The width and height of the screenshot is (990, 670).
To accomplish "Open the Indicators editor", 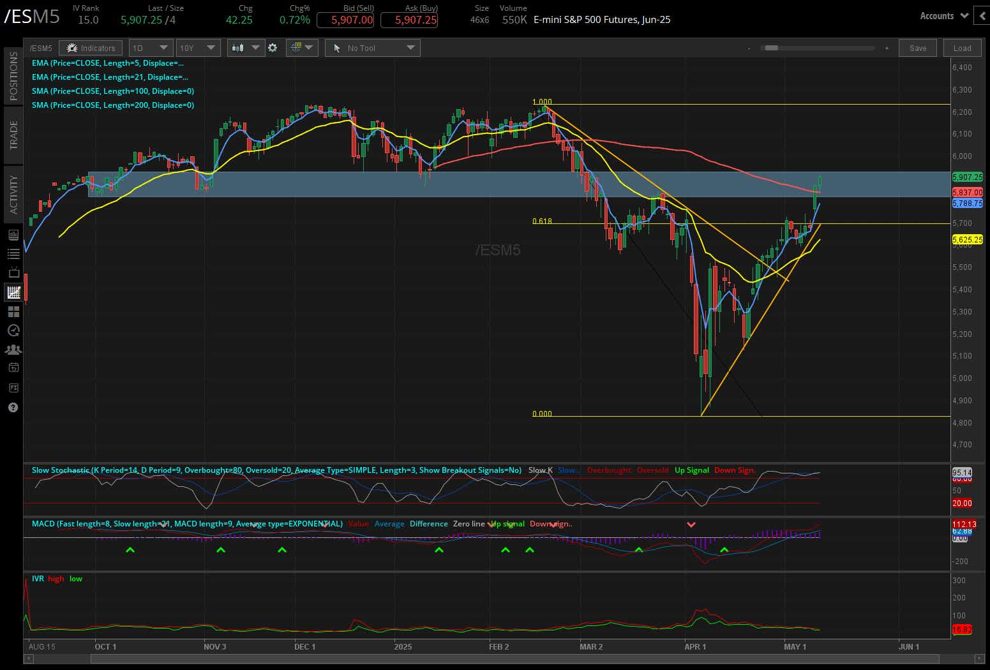I will pyautogui.click(x=91, y=47).
